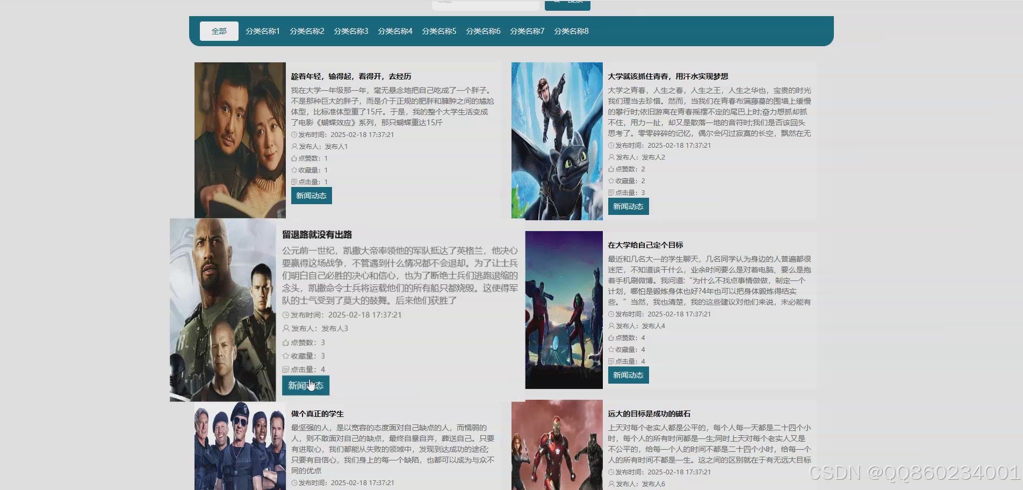Viewport: 1023px width, 490px height.
Task: Click the view-count icon for 点击量 3
Action: (611, 193)
